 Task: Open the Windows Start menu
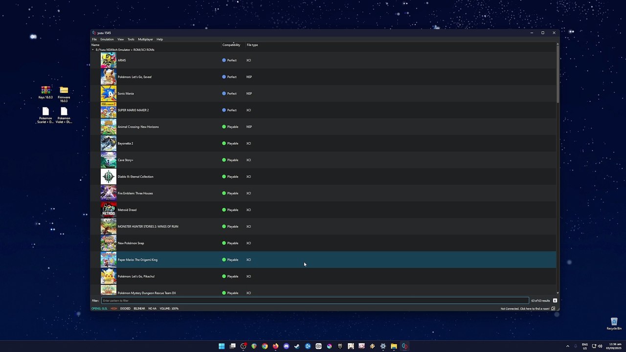pos(222,346)
